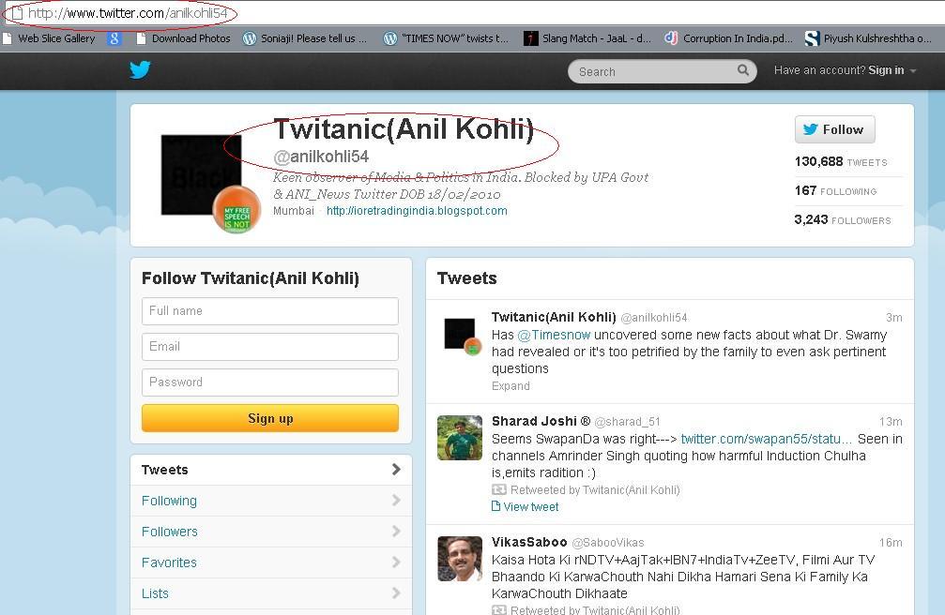Viewport: 945px width, 615px height.
Task: Click the 16m timestamp
Action: tap(891, 543)
